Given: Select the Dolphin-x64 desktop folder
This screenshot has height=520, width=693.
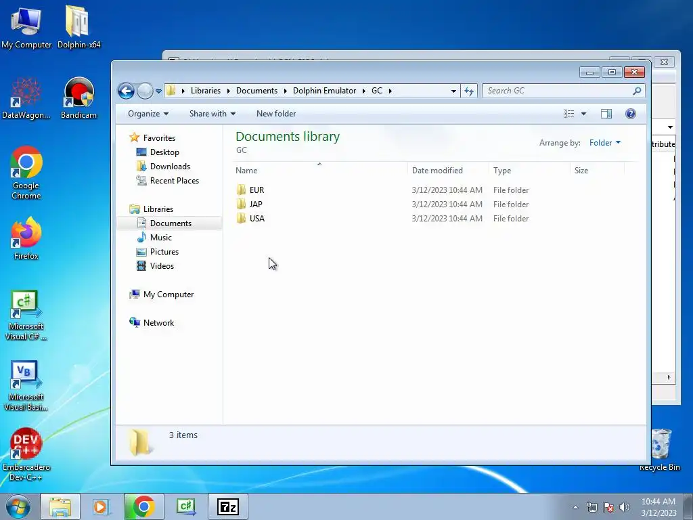Looking at the screenshot, I should click(x=79, y=27).
